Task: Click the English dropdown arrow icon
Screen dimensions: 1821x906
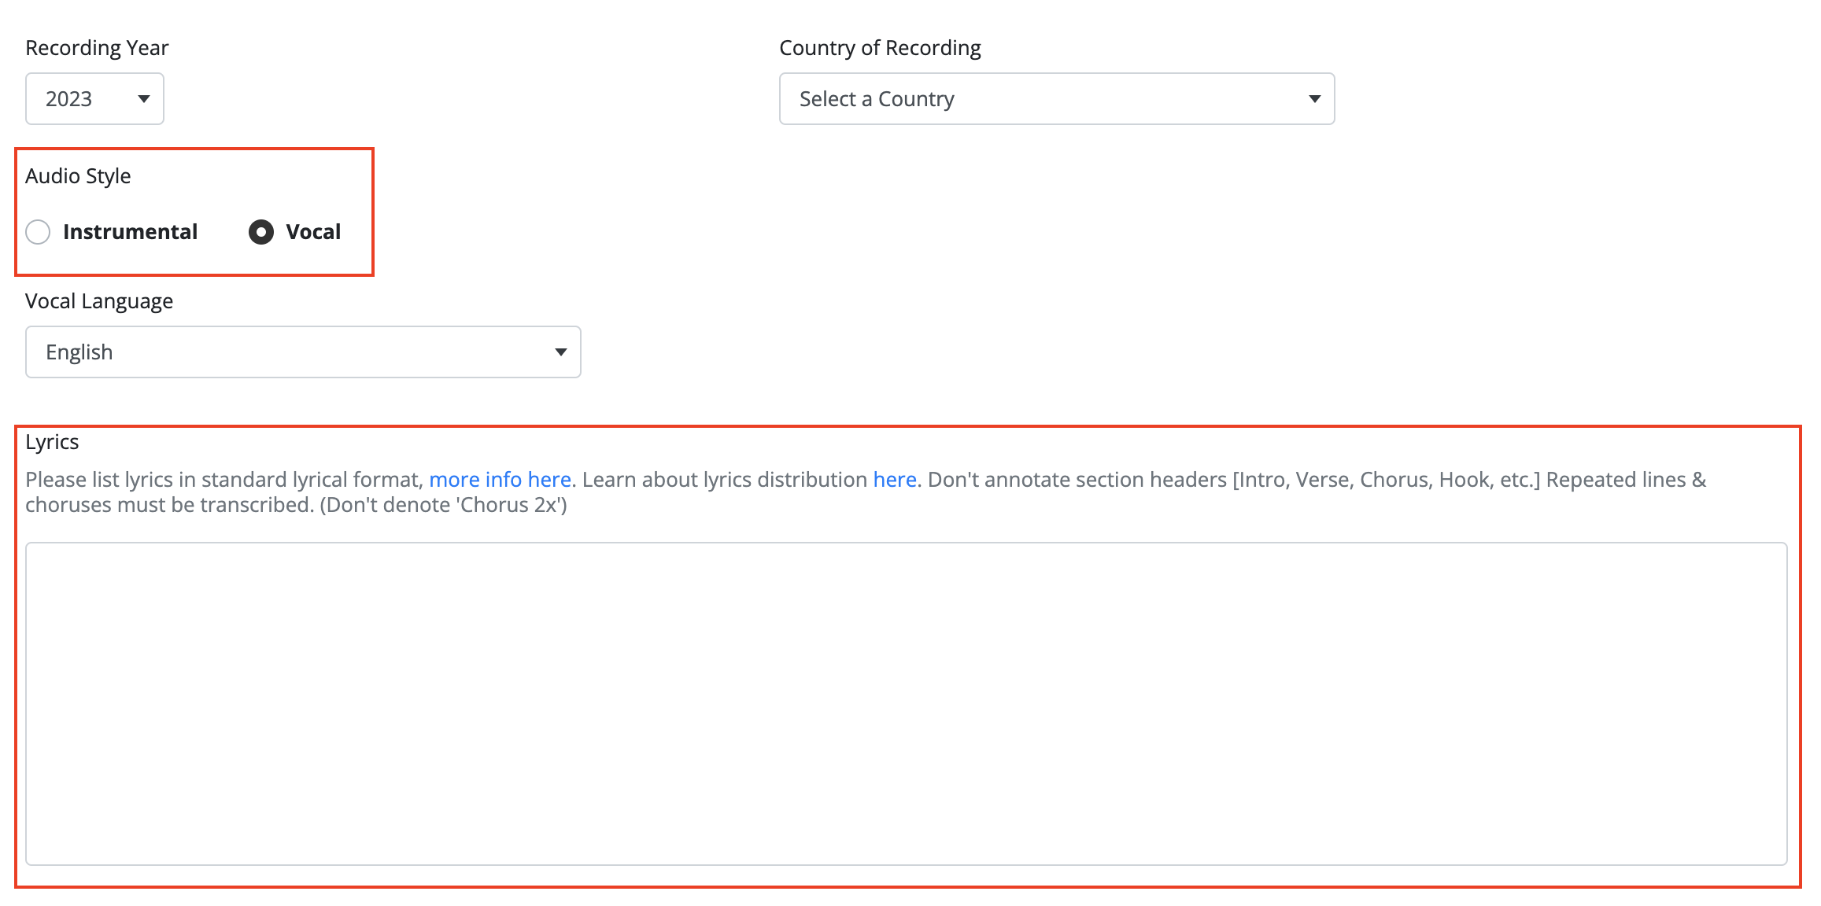Action: [x=560, y=352]
